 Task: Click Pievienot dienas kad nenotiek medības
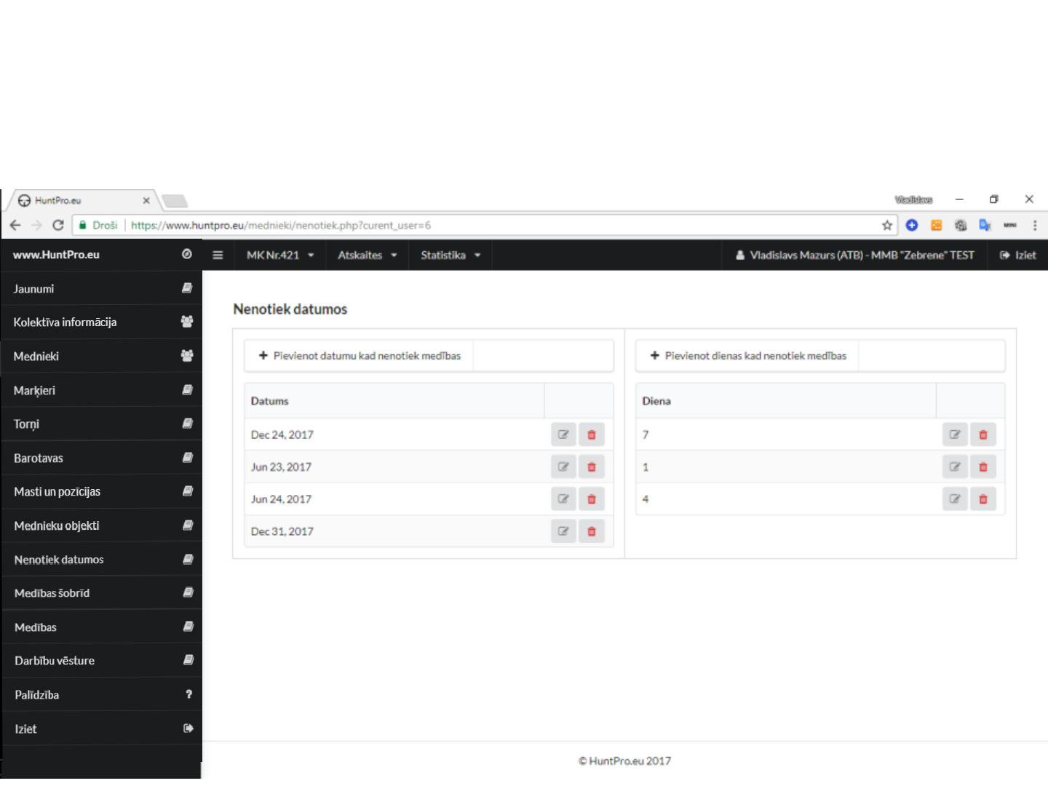[x=747, y=356]
